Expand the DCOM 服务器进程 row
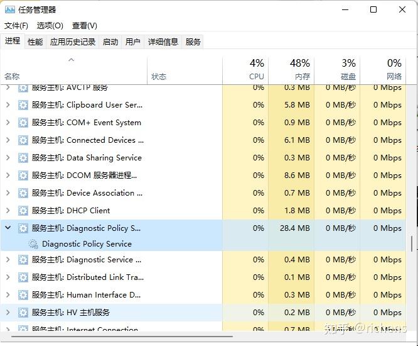The width and height of the screenshot is (418, 346). click(8, 176)
